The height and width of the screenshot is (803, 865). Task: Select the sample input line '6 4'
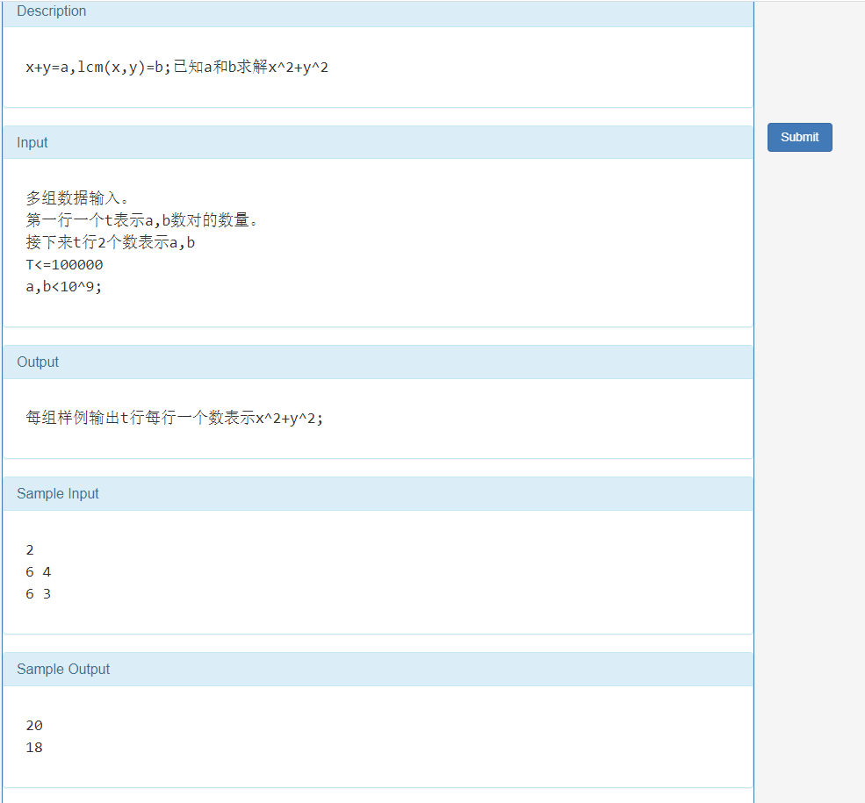37,571
